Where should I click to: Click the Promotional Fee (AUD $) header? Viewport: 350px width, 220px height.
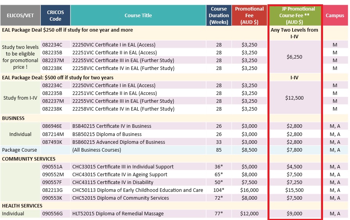pos(249,15)
